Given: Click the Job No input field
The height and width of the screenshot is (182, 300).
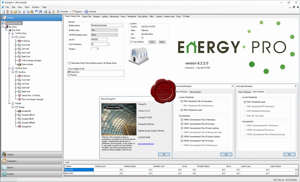Looking at the screenshot, I should [99, 39].
